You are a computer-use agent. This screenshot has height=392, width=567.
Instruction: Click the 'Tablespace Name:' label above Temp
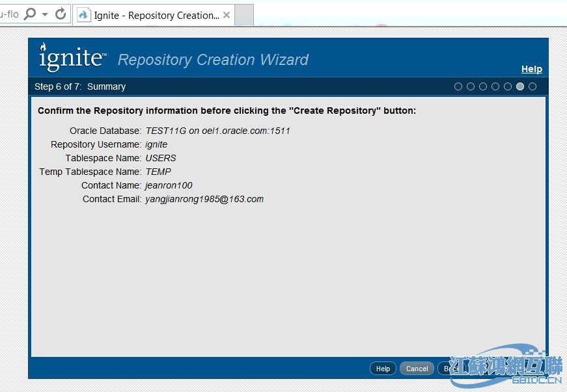[x=104, y=158]
